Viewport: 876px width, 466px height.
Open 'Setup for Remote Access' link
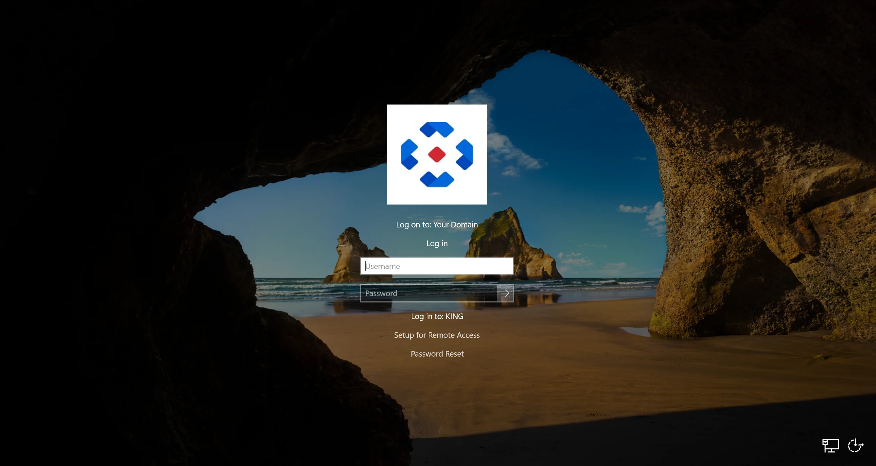pyautogui.click(x=437, y=335)
